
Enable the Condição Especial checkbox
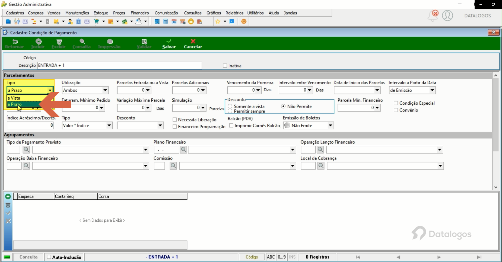(396, 103)
